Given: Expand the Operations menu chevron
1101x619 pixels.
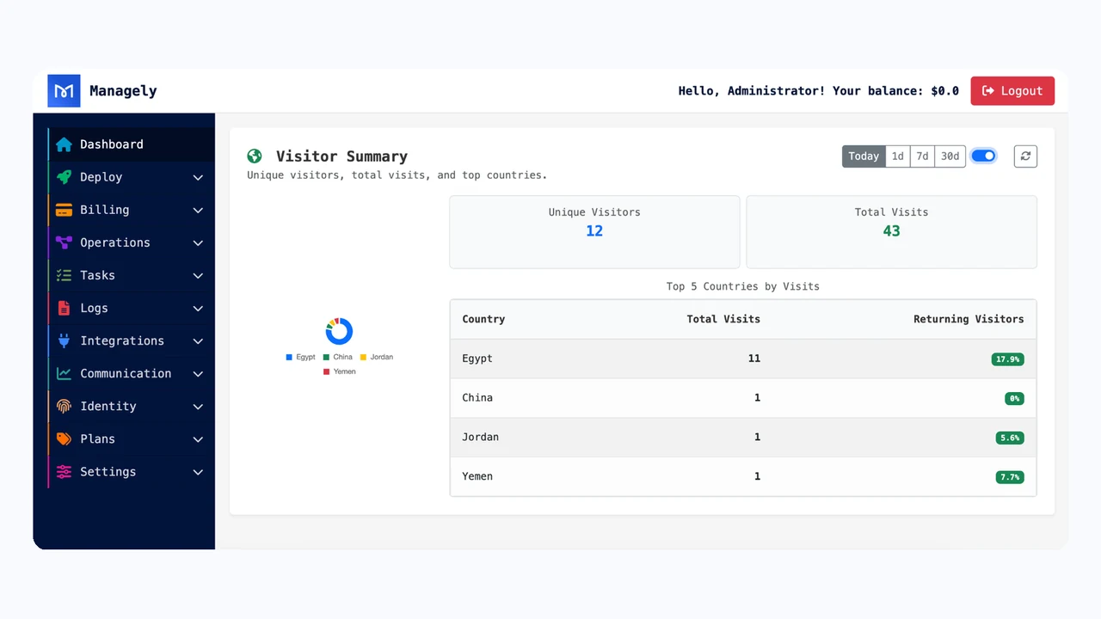Looking at the screenshot, I should [198, 242].
